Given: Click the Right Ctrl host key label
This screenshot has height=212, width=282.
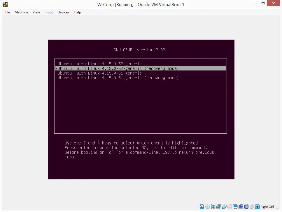Looking at the screenshot, I should (267, 207).
